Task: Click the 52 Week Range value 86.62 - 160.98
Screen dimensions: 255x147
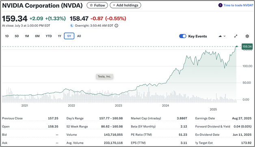Action: coord(112,126)
